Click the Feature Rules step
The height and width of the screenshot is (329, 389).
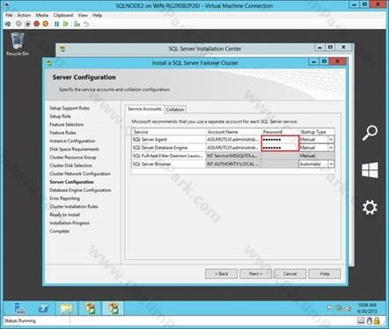pyautogui.click(x=62, y=133)
